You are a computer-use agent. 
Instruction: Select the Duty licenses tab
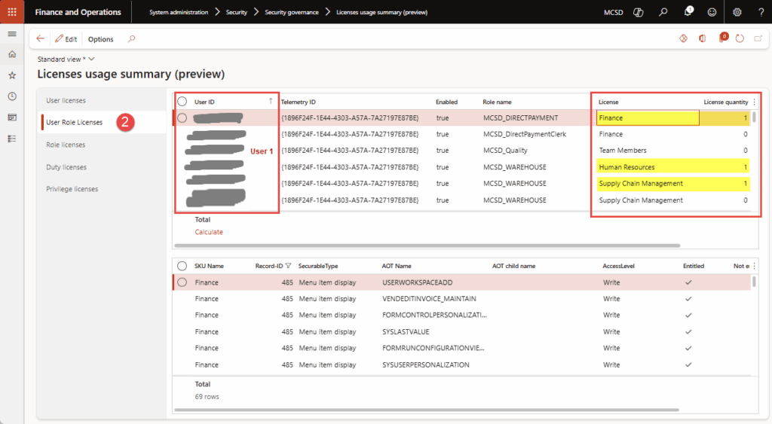click(x=66, y=167)
